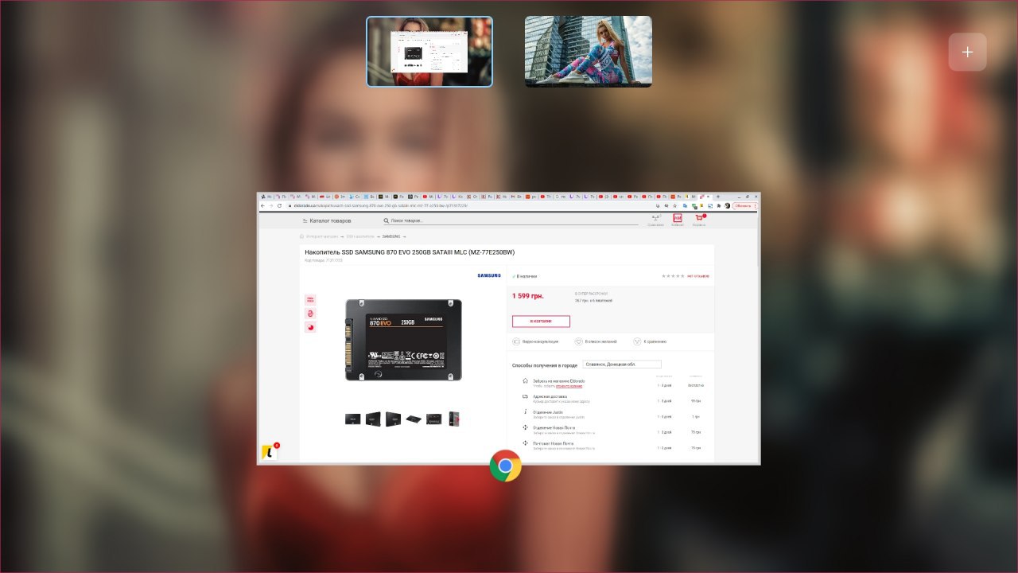Switch to the second workspace thumbnail
Viewport: 1018px width, 573px height.
pyautogui.click(x=589, y=52)
